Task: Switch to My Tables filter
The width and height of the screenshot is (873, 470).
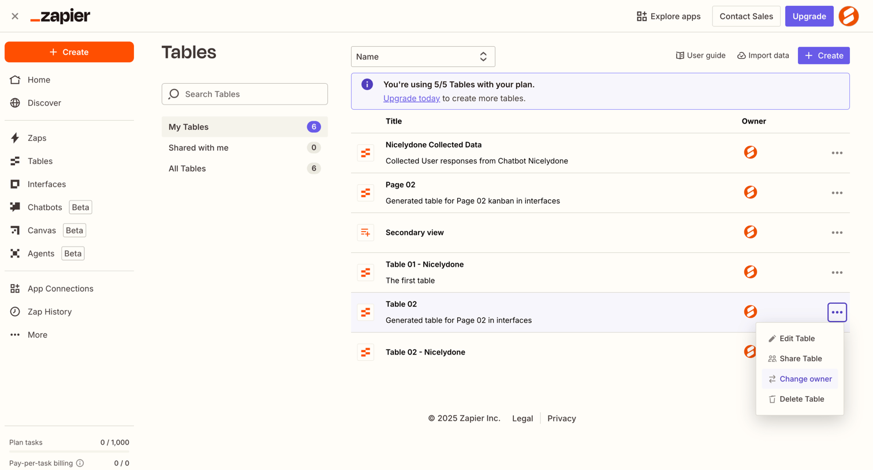Action: click(245, 127)
